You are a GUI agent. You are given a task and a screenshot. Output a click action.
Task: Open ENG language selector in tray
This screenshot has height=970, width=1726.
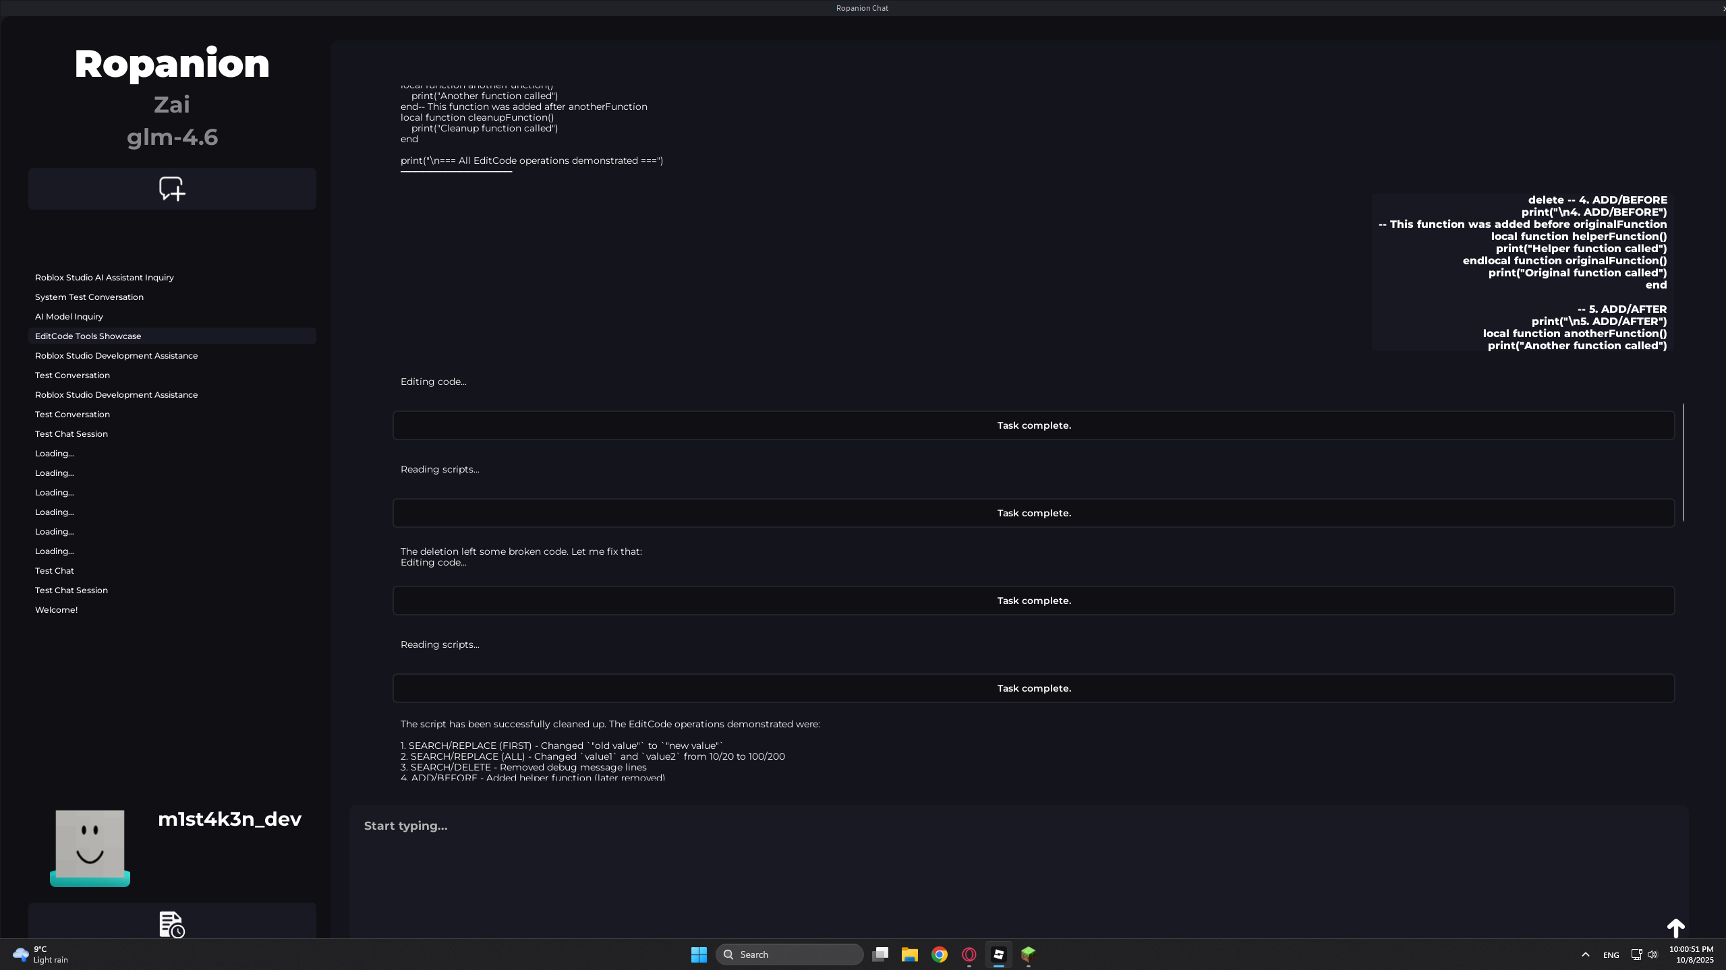tap(1611, 954)
